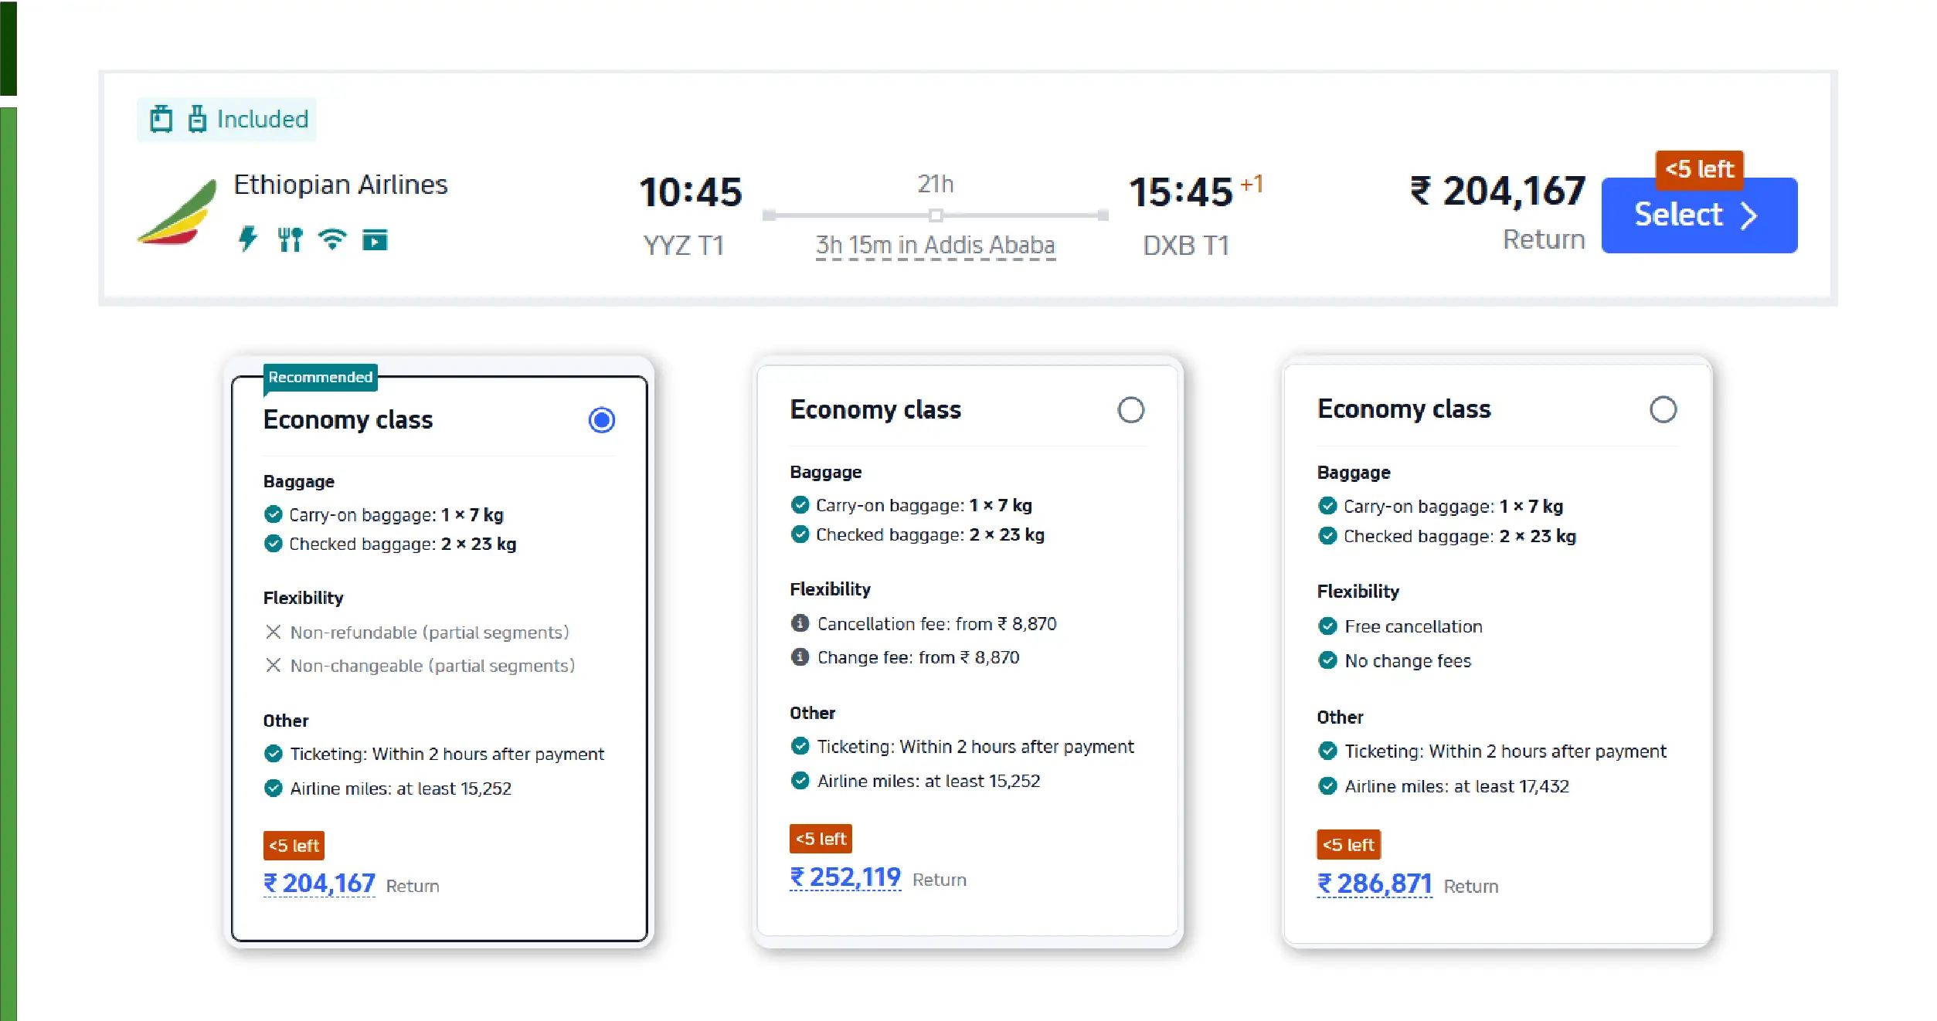Click the change fee info icon
Image resolution: width=1937 pixels, height=1021 pixels.
[x=800, y=657]
